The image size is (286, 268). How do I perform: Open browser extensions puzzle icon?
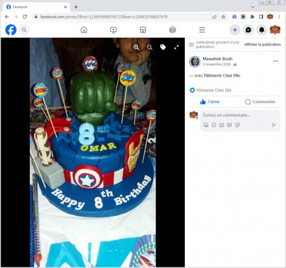point(252,17)
